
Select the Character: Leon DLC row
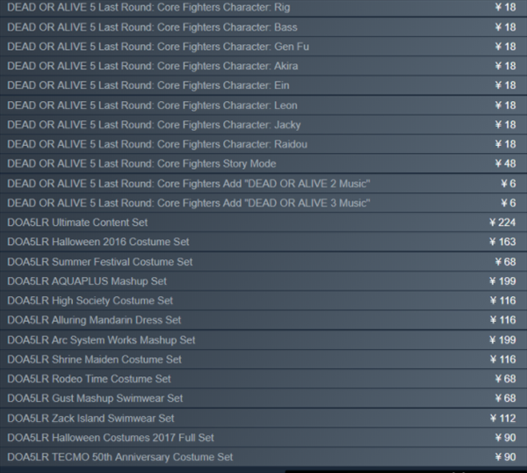263,106
